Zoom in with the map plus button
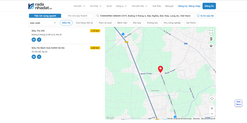 pyautogui.click(x=212, y=109)
